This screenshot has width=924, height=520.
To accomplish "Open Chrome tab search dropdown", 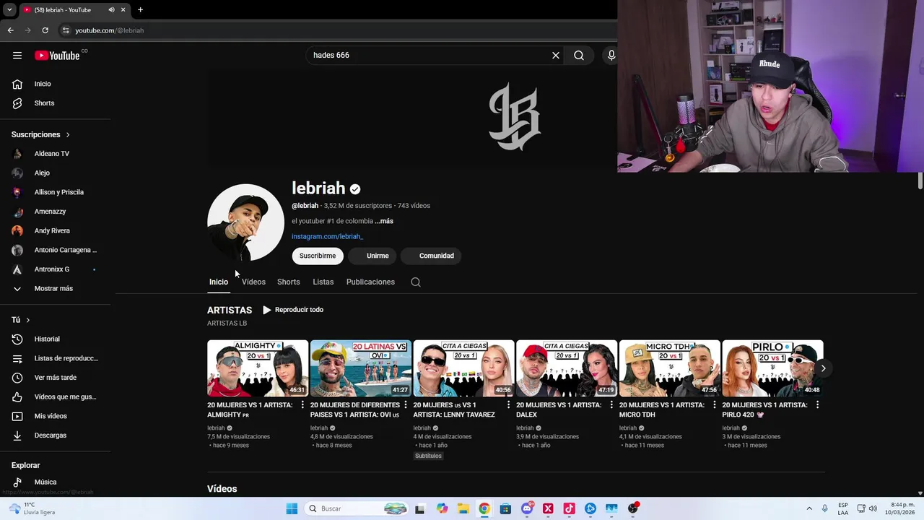I will (9, 9).
